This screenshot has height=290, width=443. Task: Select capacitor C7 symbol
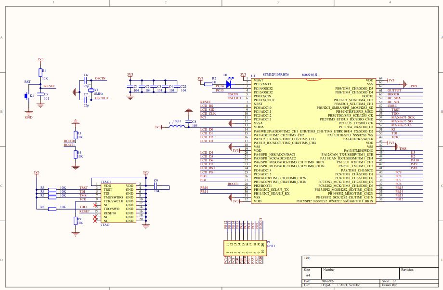point(86,100)
